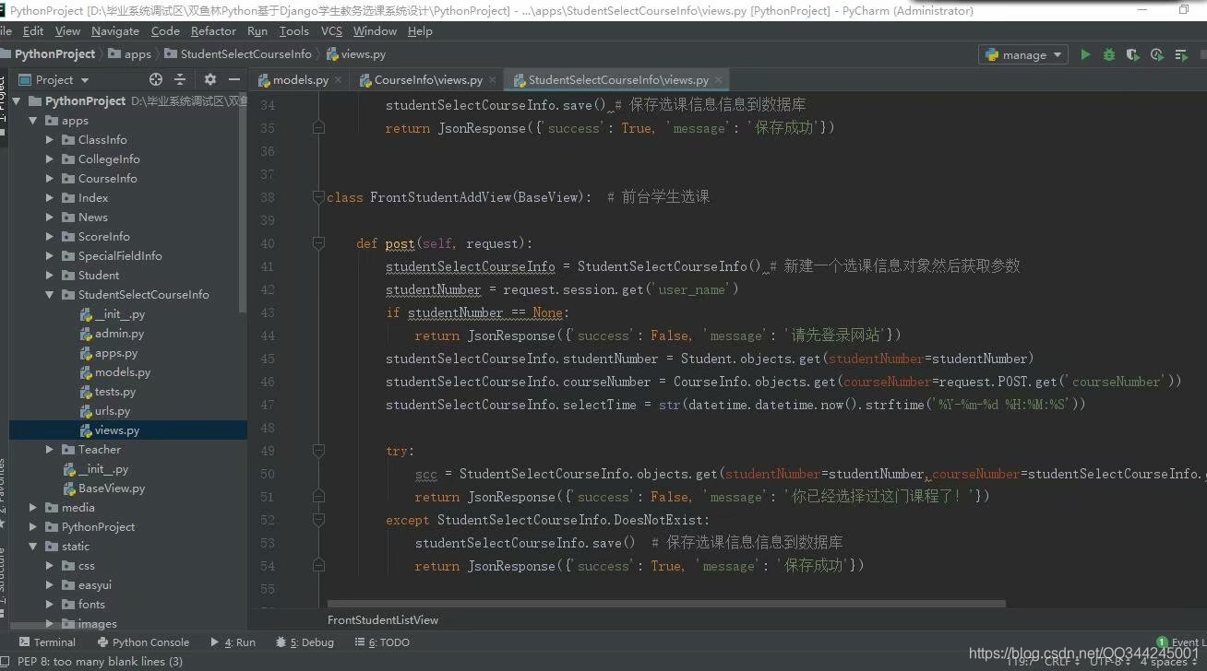1207x671 pixels.
Task: Run manage with Coverage using the shield icon
Action: tap(1132, 53)
